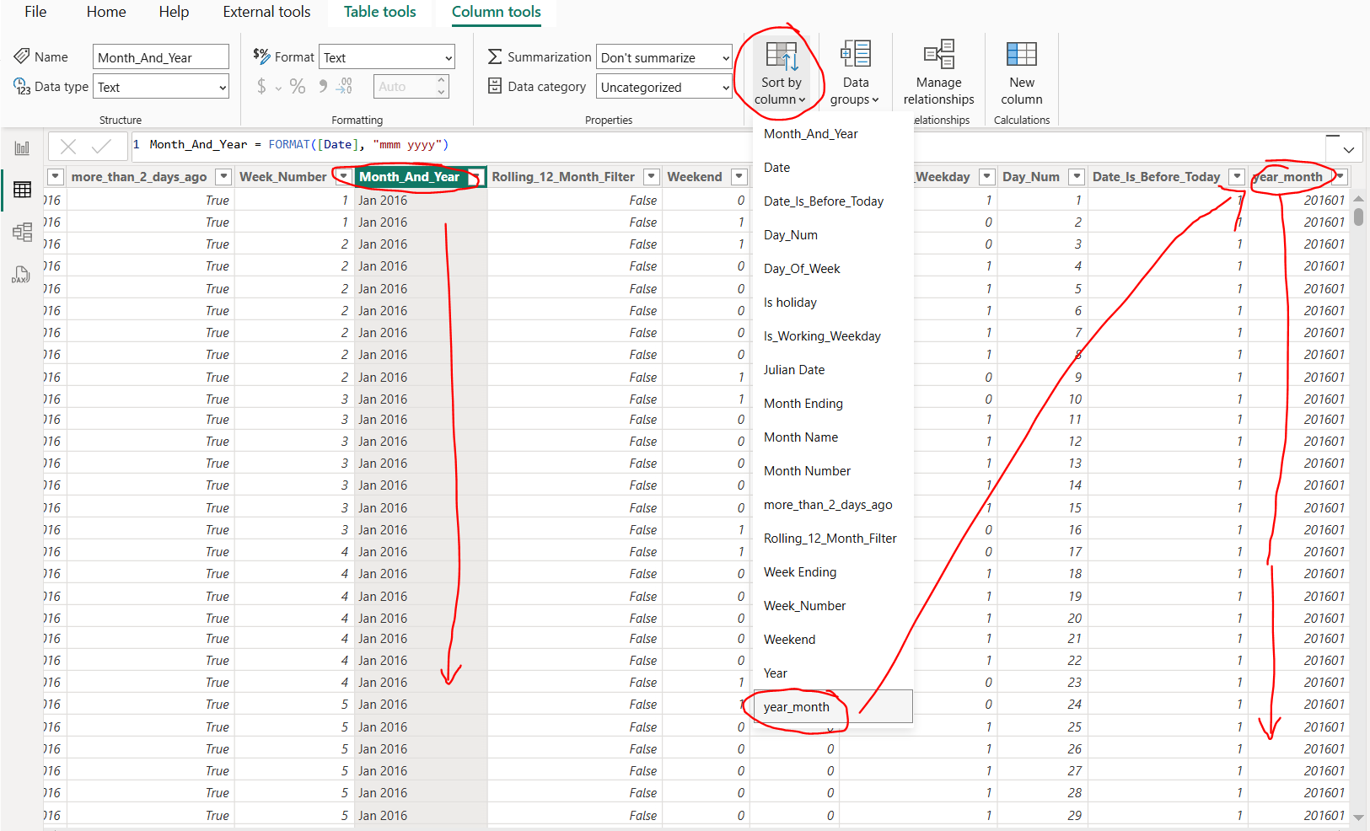Switch to Table view in left sidebar
Viewport: 1370px width, 831px height.
tap(23, 190)
